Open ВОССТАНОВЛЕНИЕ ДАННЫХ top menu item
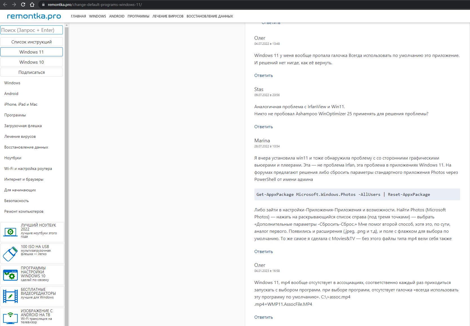Image resolution: width=470 pixels, height=326 pixels. pos(210,16)
